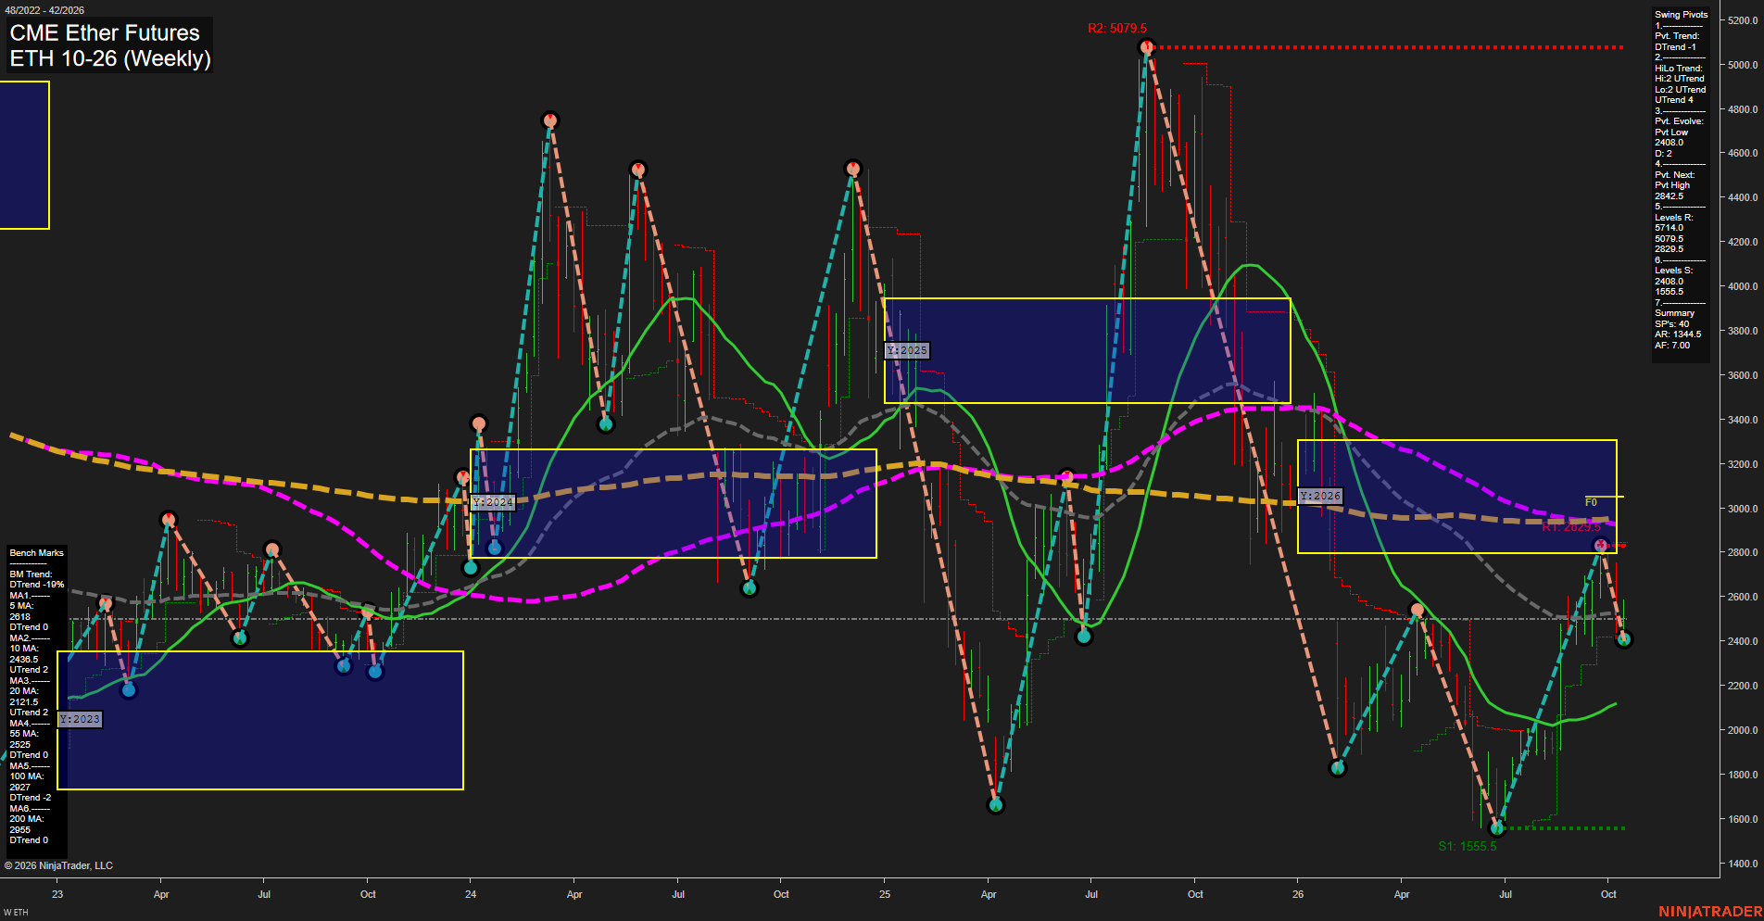1764x921 pixels.
Task: Click the W ETH label at bottom left
Action: 16,913
